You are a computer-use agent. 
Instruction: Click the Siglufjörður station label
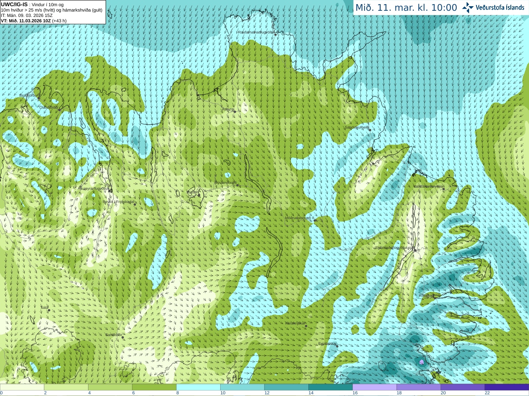(29, 95)
